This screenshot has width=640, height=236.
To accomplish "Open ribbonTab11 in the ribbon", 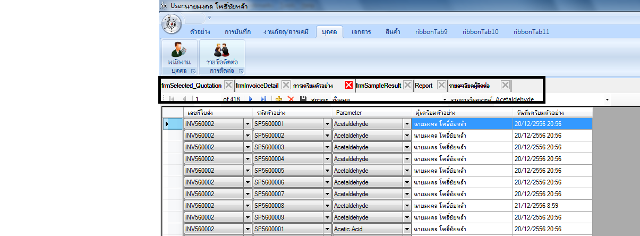I will [x=531, y=32].
